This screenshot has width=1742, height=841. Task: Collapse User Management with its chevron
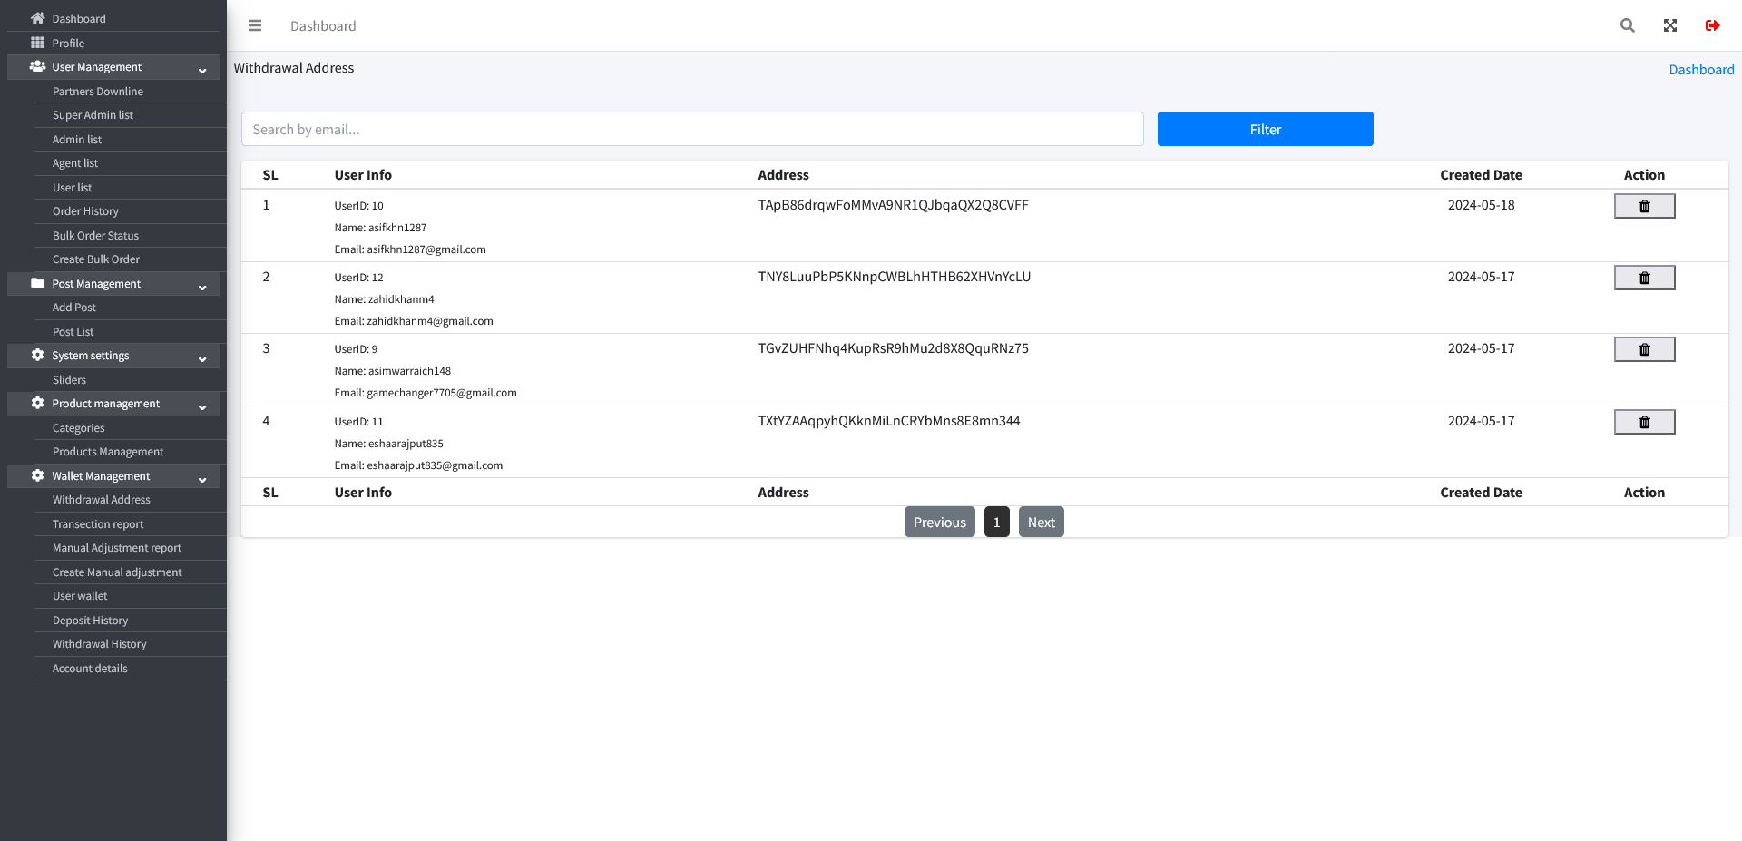click(x=202, y=70)
